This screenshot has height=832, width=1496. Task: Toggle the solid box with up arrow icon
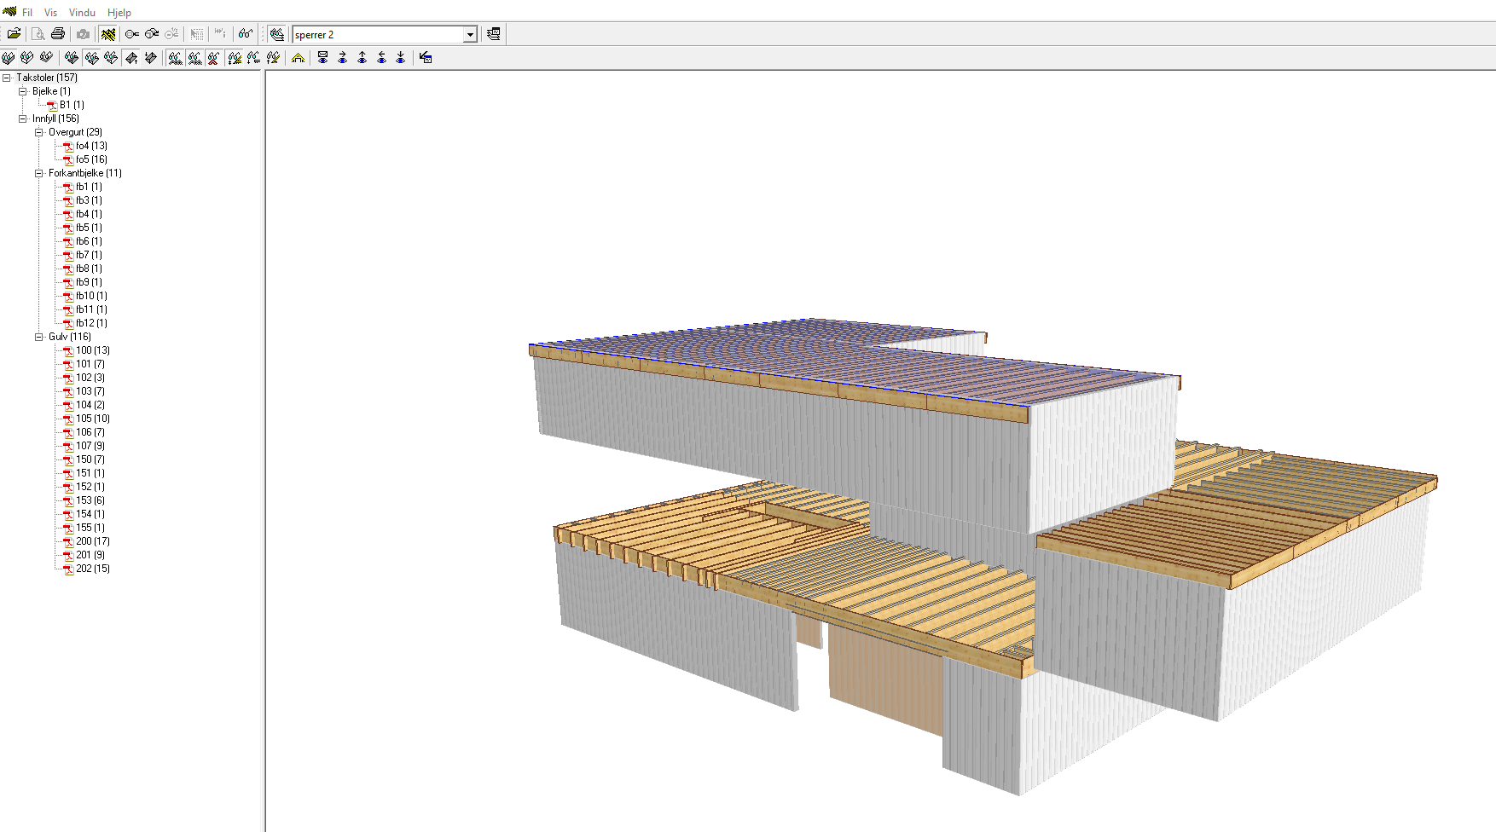coord(131,57)
